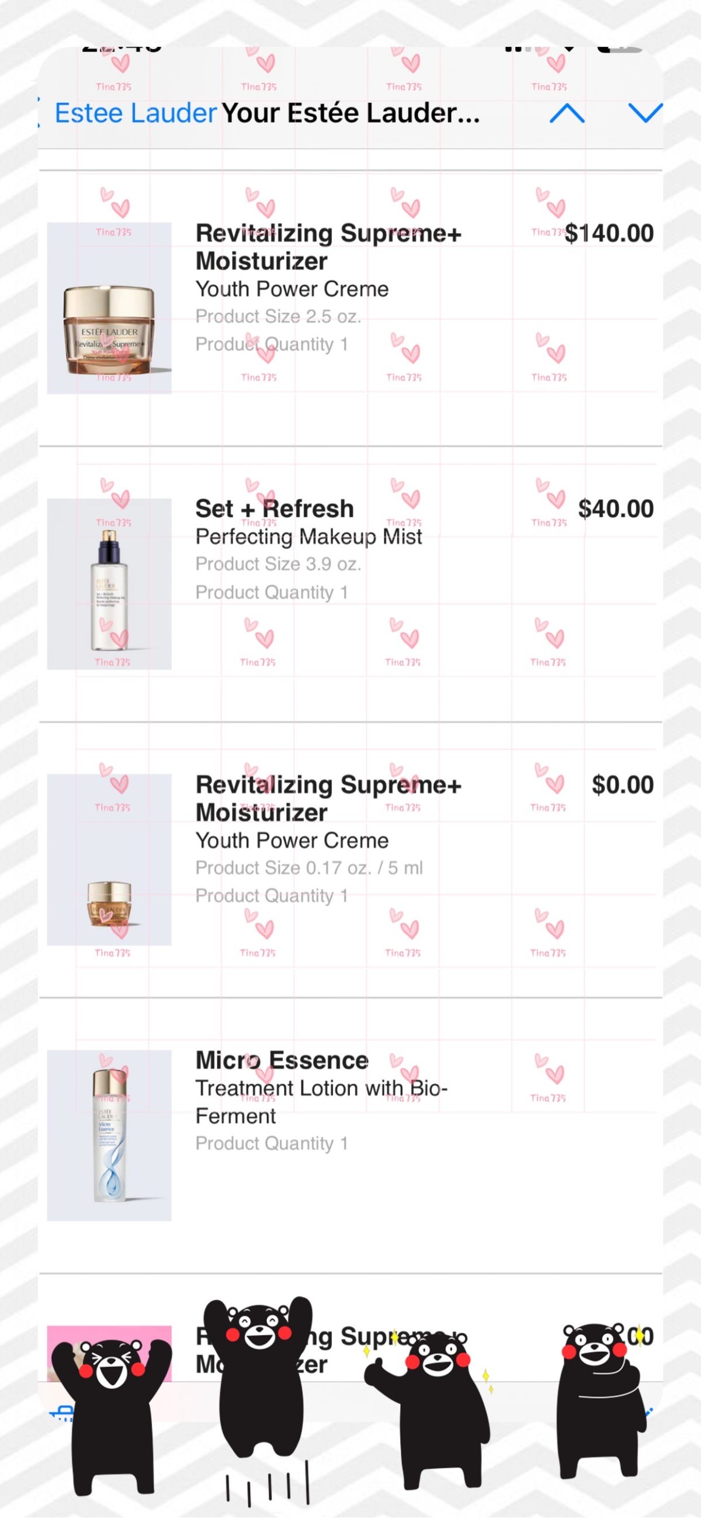This screenshot has width=701, height=1518.
Task: Tap the Micro Essence product name
Action: pos(282,1060)
